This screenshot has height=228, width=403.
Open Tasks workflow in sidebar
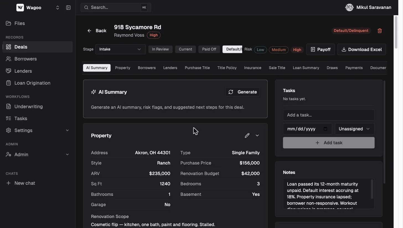[38, 118]
